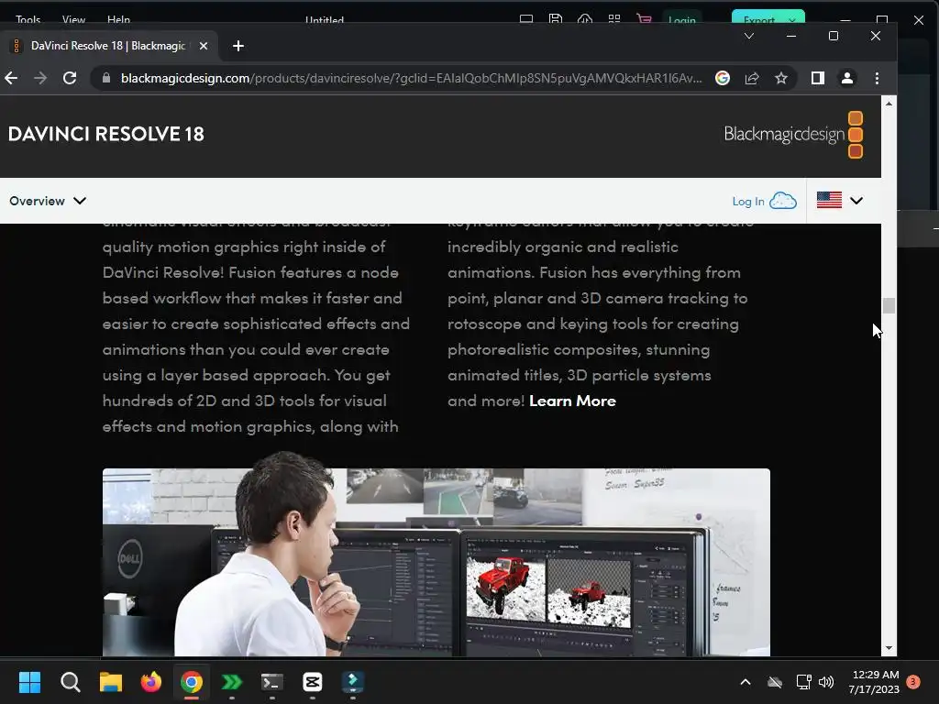Open the blue arrow taskbar app
939x704 pixels.
click(x=353, y=682)
